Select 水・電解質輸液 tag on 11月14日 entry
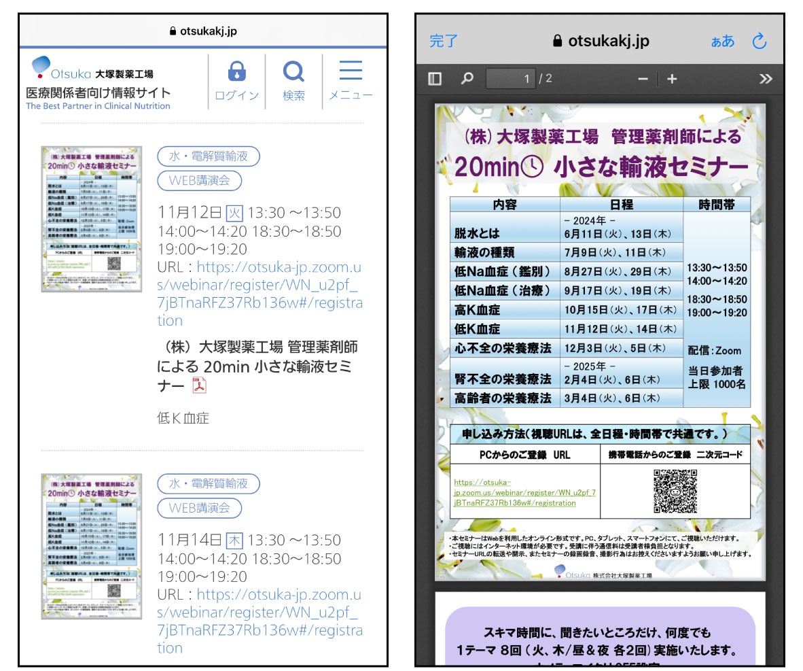803x671 pixels. pos(209,484)
